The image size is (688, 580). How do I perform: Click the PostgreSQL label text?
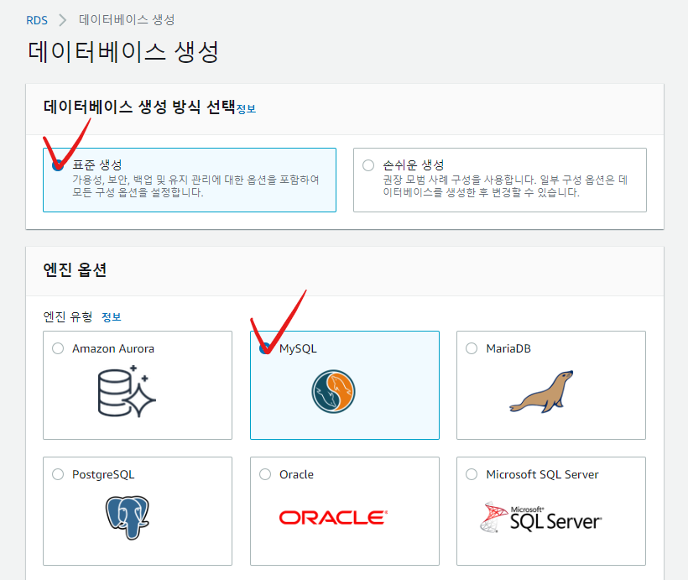click(x=103, y=474)
